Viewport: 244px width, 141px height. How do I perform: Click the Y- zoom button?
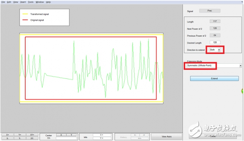coord(20,138)
